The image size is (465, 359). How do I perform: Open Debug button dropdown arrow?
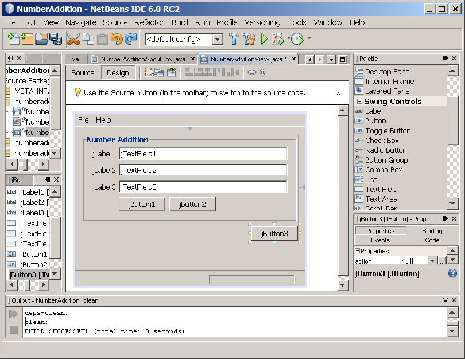(x=289, y=38)
